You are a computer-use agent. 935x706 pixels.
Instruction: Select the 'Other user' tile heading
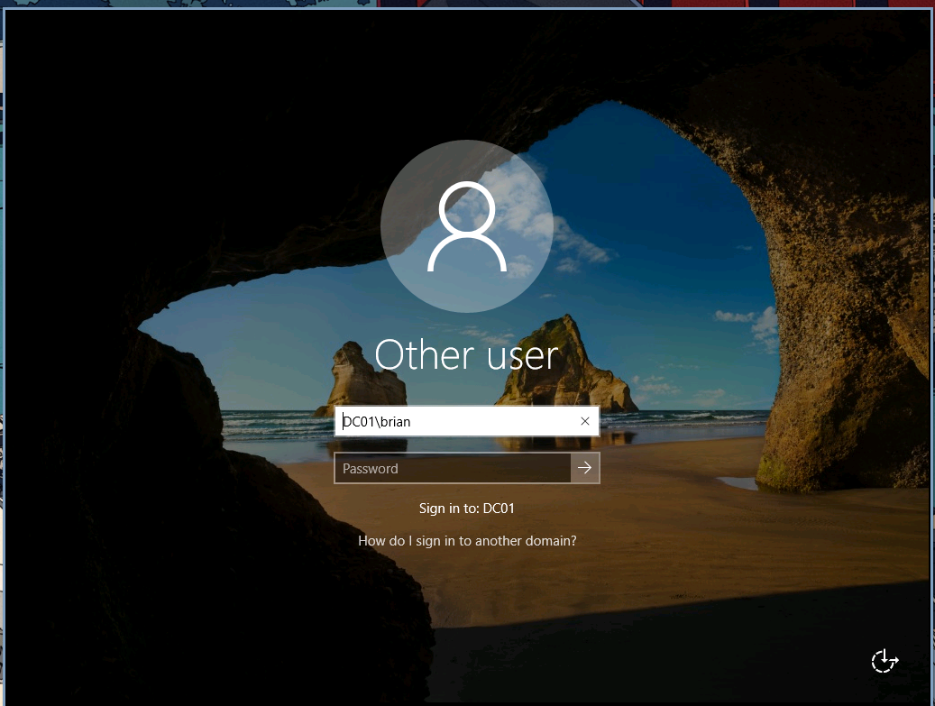(x=467, y=354)
